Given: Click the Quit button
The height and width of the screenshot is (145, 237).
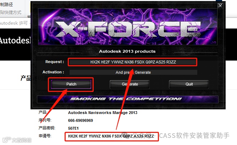Looking at the screenshot, I should coord(189,84).
